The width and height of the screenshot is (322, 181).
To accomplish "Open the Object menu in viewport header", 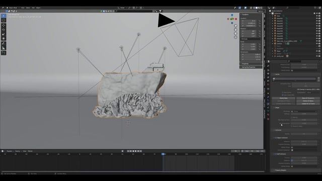I will pyautogui.click(x=38, y=8).
